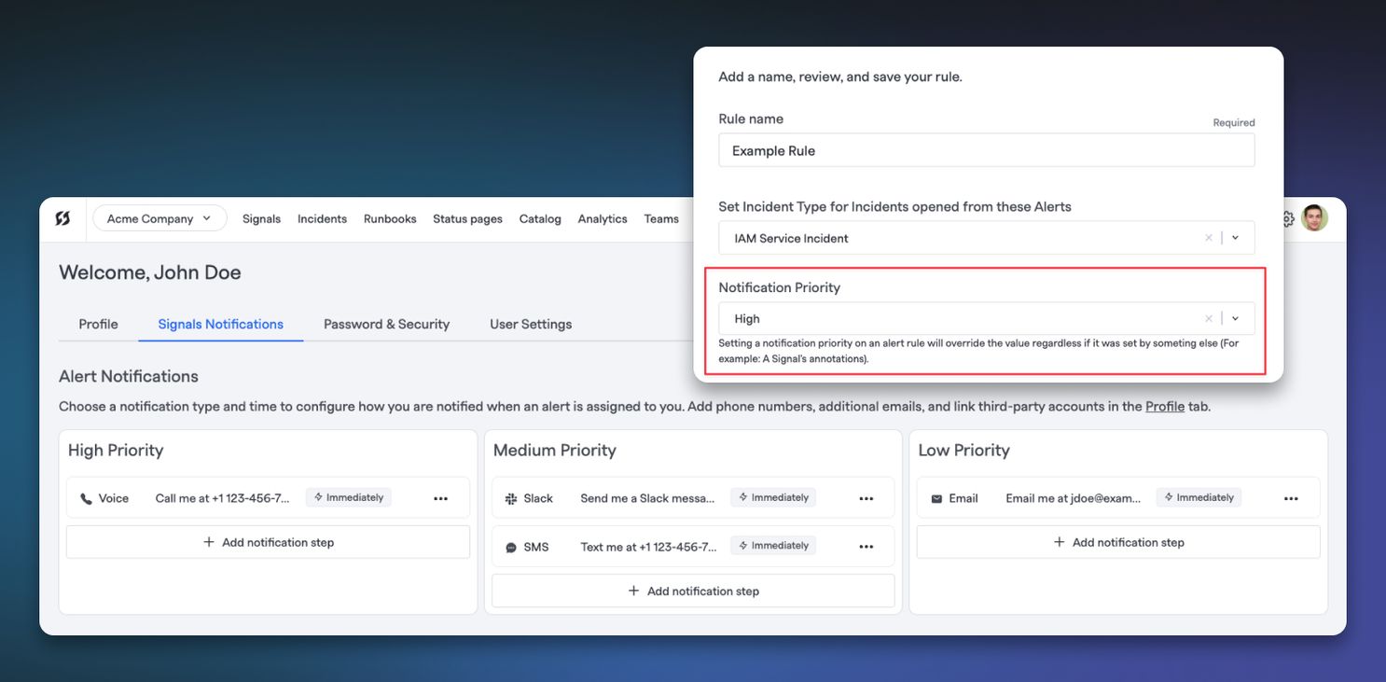Click the 'Welcome, John Doe' heading
This screenshot has width=1386, height=682.
150,272
